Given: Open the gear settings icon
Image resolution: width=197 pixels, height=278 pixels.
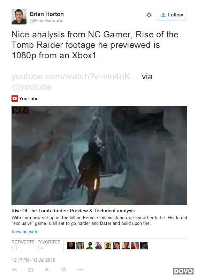Looking at the screenshot, I should click(x=149, y=15).
